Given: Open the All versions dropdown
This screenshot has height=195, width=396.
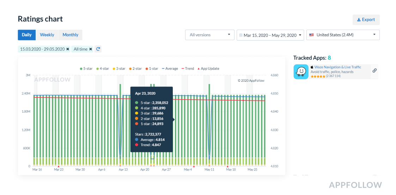Looking at the screenshot, I should 209,35.
